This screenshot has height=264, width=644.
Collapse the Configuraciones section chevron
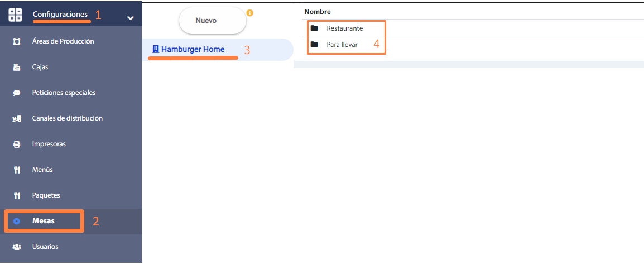pyautogui.click(x=130, y=18)
